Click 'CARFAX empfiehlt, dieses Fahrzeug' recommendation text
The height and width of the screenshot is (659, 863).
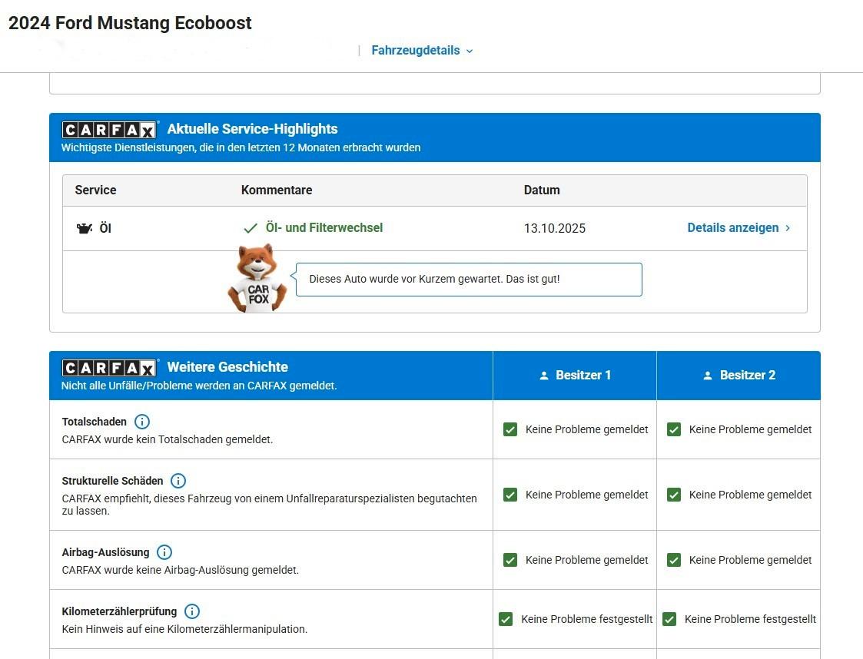pos(269,505)
